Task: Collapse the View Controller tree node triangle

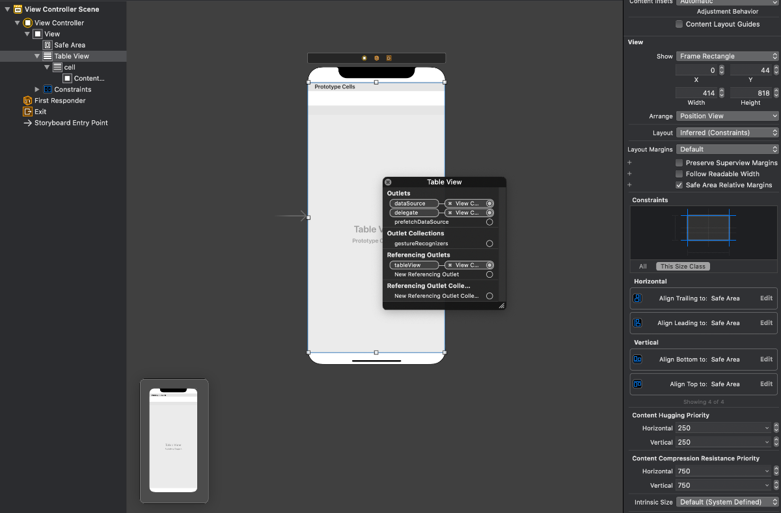Action: point(18,23)
